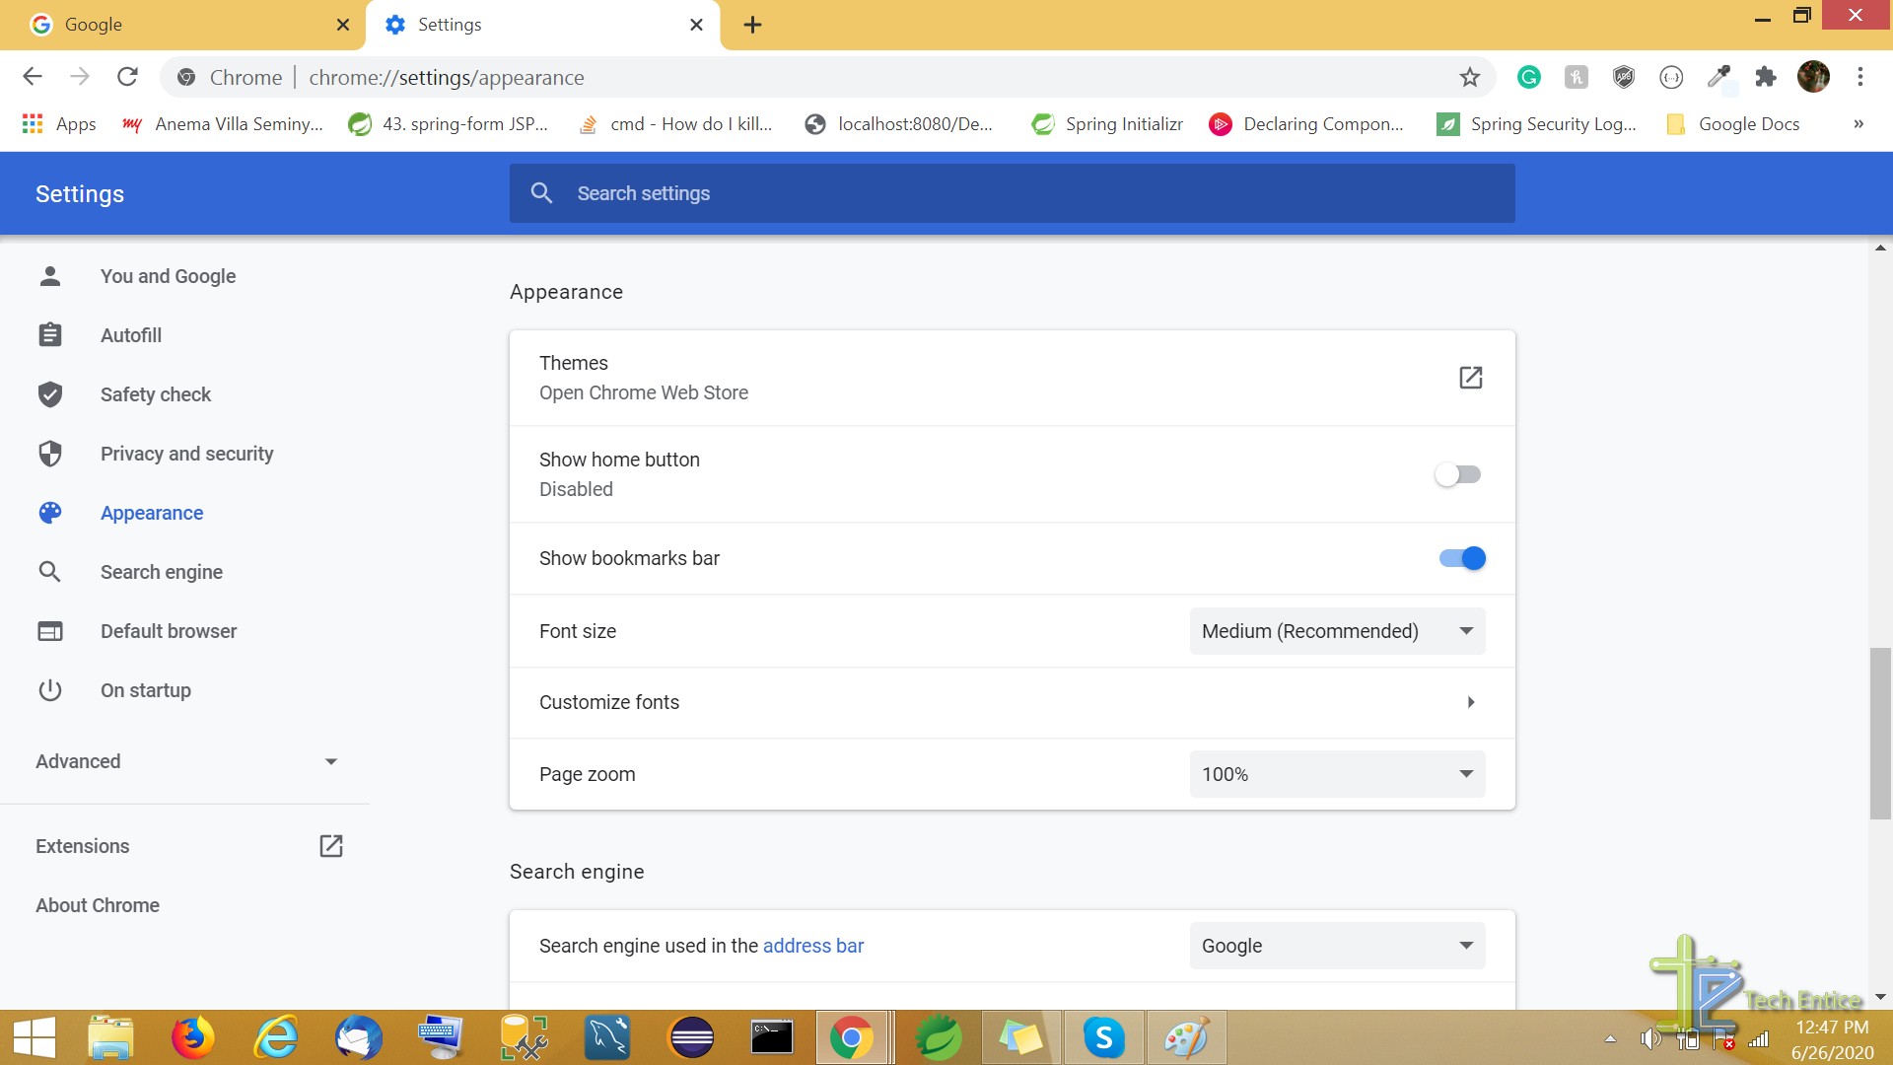Select the Page zoom dropdown menu
Image resolution: width=1893 pixels, height=1065 pixels.
(x=1337, y=772)
